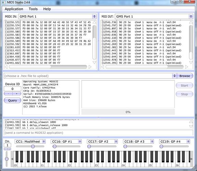Click the MIDI IN message at 12281.639

click(33, 47)
